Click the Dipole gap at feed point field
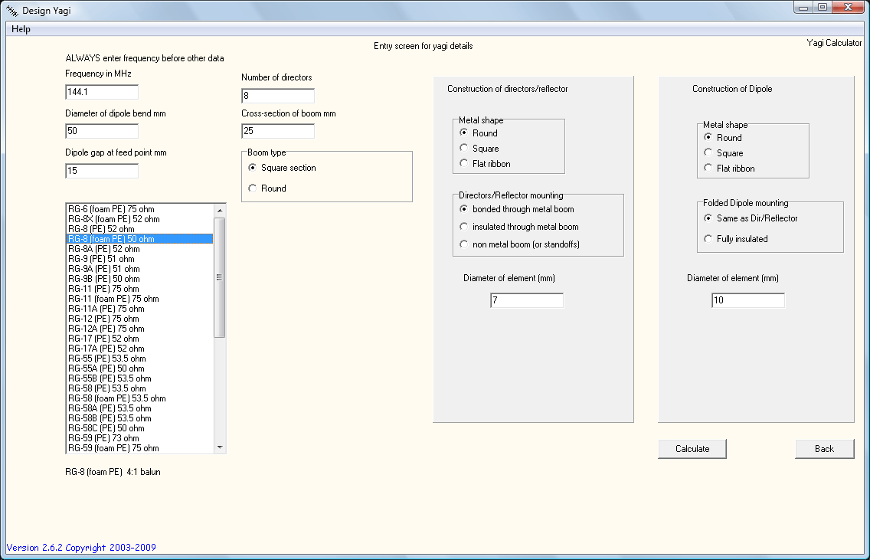Image resolution: width=870 pixels, height=560 pixels. 102,171
